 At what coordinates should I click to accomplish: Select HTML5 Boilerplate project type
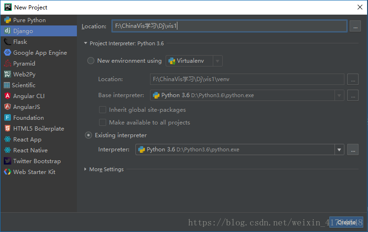click(x=39, y=128)
